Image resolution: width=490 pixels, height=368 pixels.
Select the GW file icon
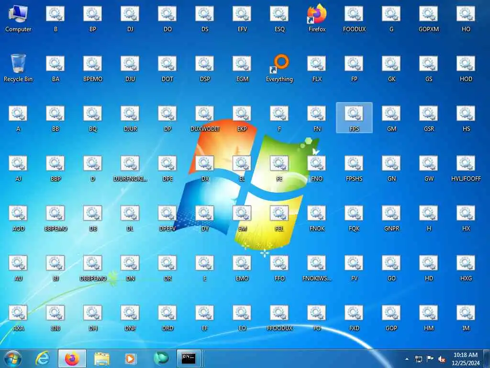[429, 168]
